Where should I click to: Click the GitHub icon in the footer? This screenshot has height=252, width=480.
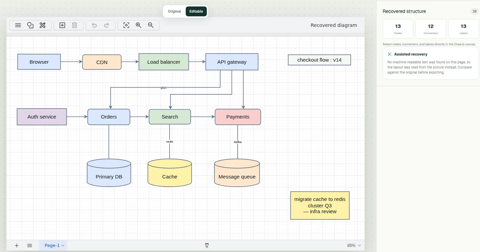[x=207, y=245]
